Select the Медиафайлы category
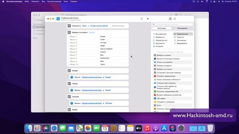The image size is (239, 134). click(182, 43)
